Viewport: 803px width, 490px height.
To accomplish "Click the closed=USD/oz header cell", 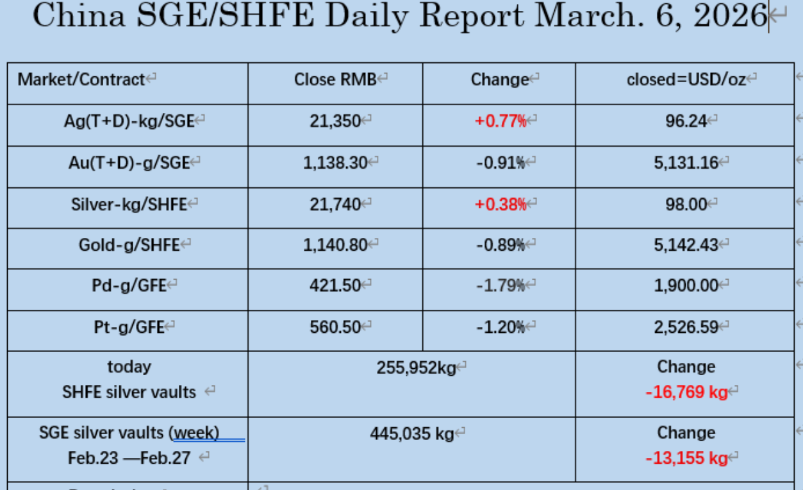I will [686, 80].
